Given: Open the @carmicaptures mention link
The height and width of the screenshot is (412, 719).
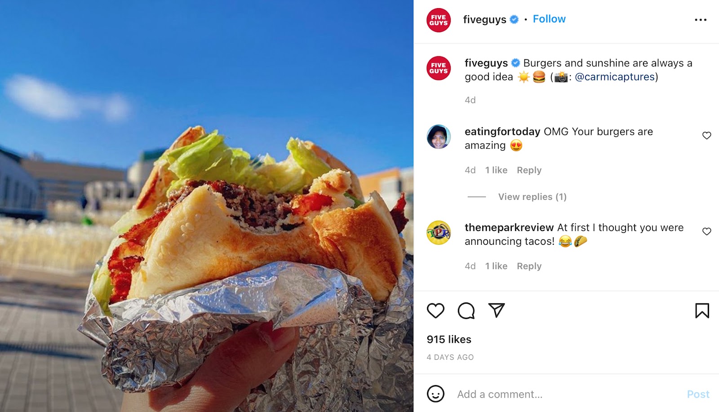Looking at the screenshot, I should (615, 77).
